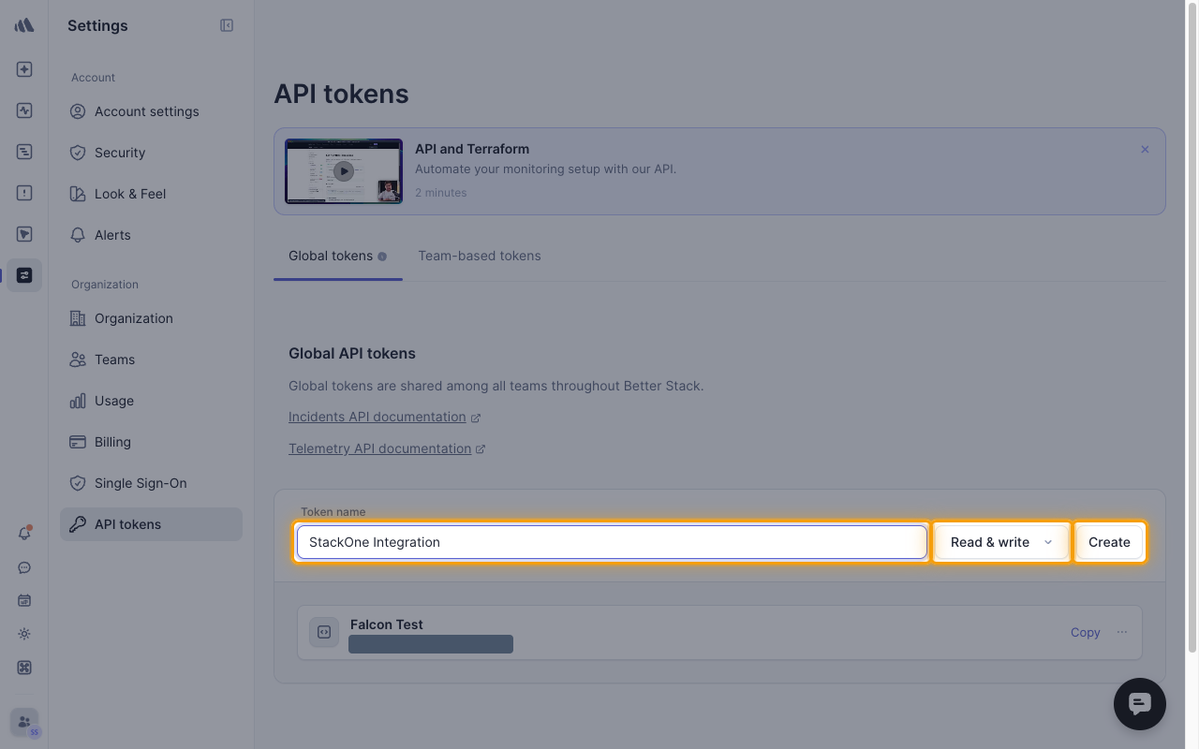Screen dimensions: 1199x749
Task: Open the incidents exclamation icon
Action: [x=24, y=193]
